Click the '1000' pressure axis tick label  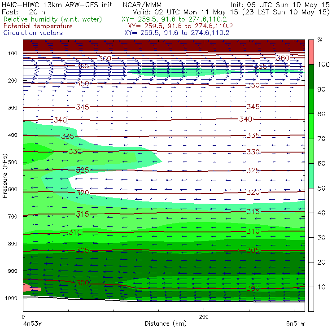[11, 298]
